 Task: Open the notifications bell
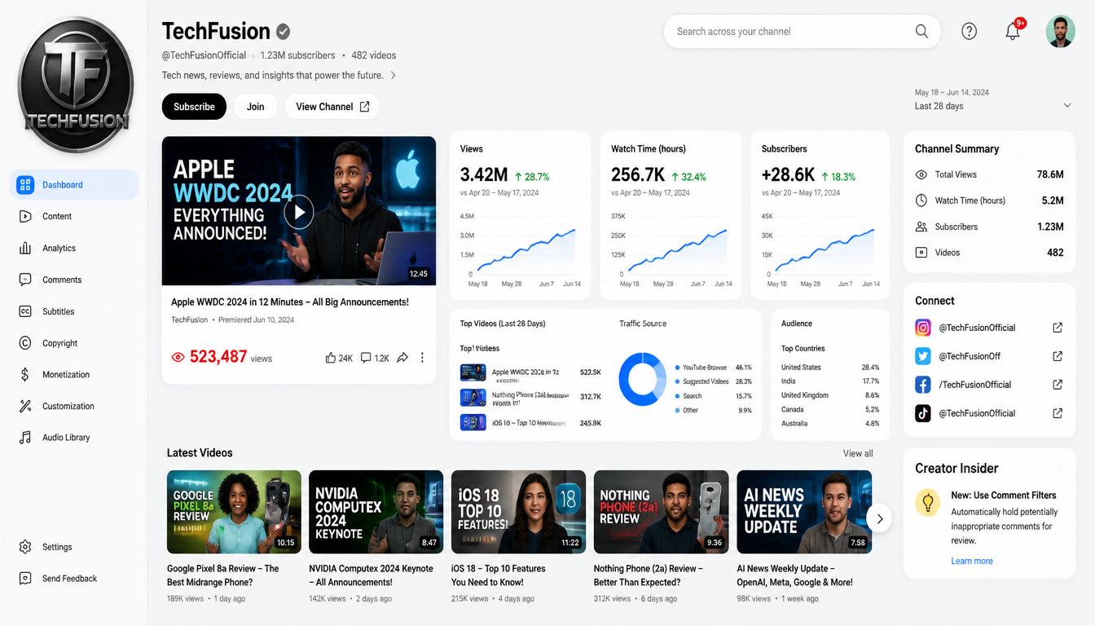tap(1013, 32)
